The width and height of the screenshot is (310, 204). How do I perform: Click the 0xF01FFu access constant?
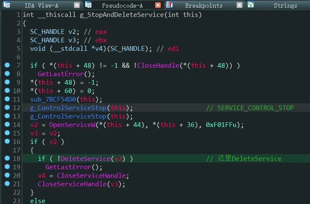(x=221, y=125)
